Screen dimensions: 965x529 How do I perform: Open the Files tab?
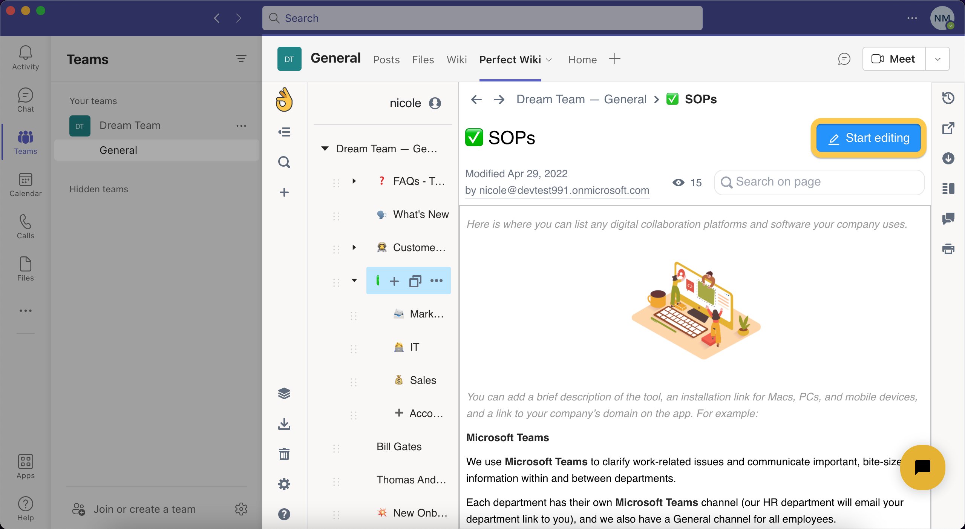423,60
